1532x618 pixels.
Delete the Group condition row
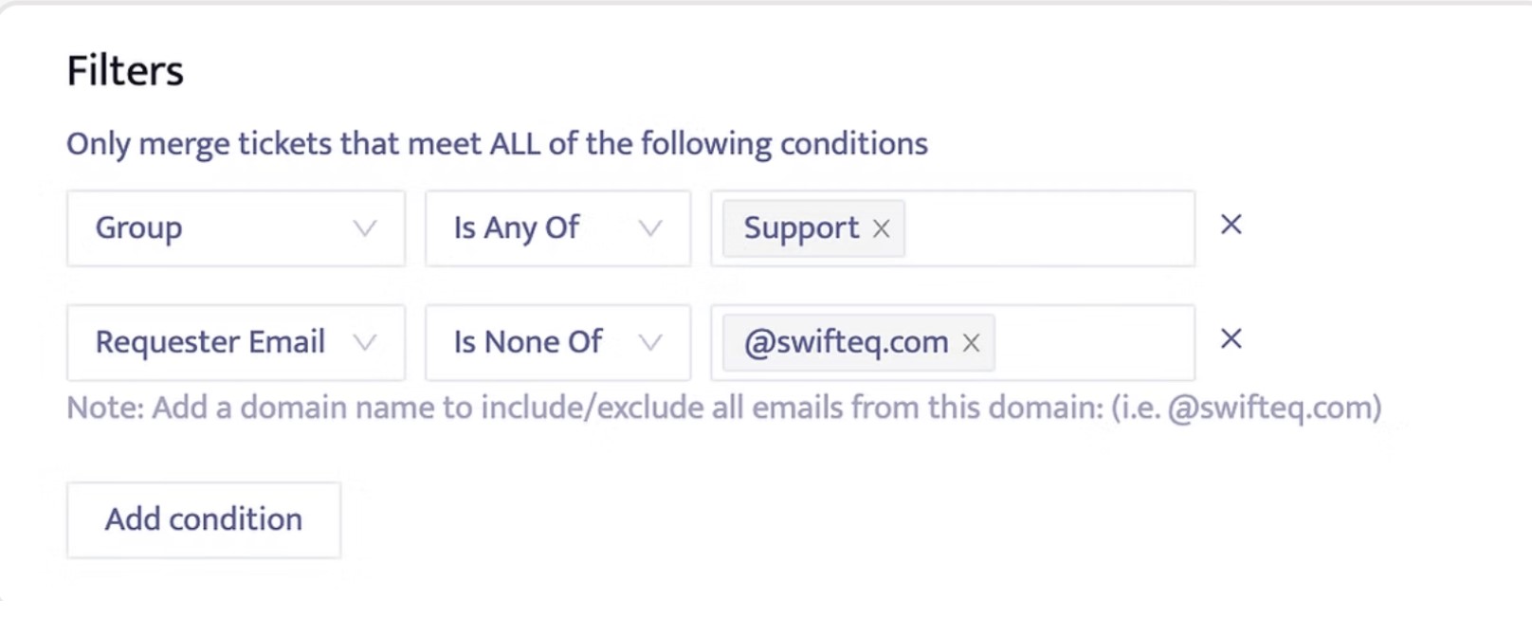[x=1231, y=225]
